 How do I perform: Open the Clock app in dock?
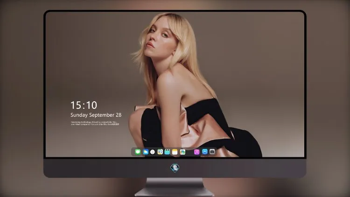153,152
